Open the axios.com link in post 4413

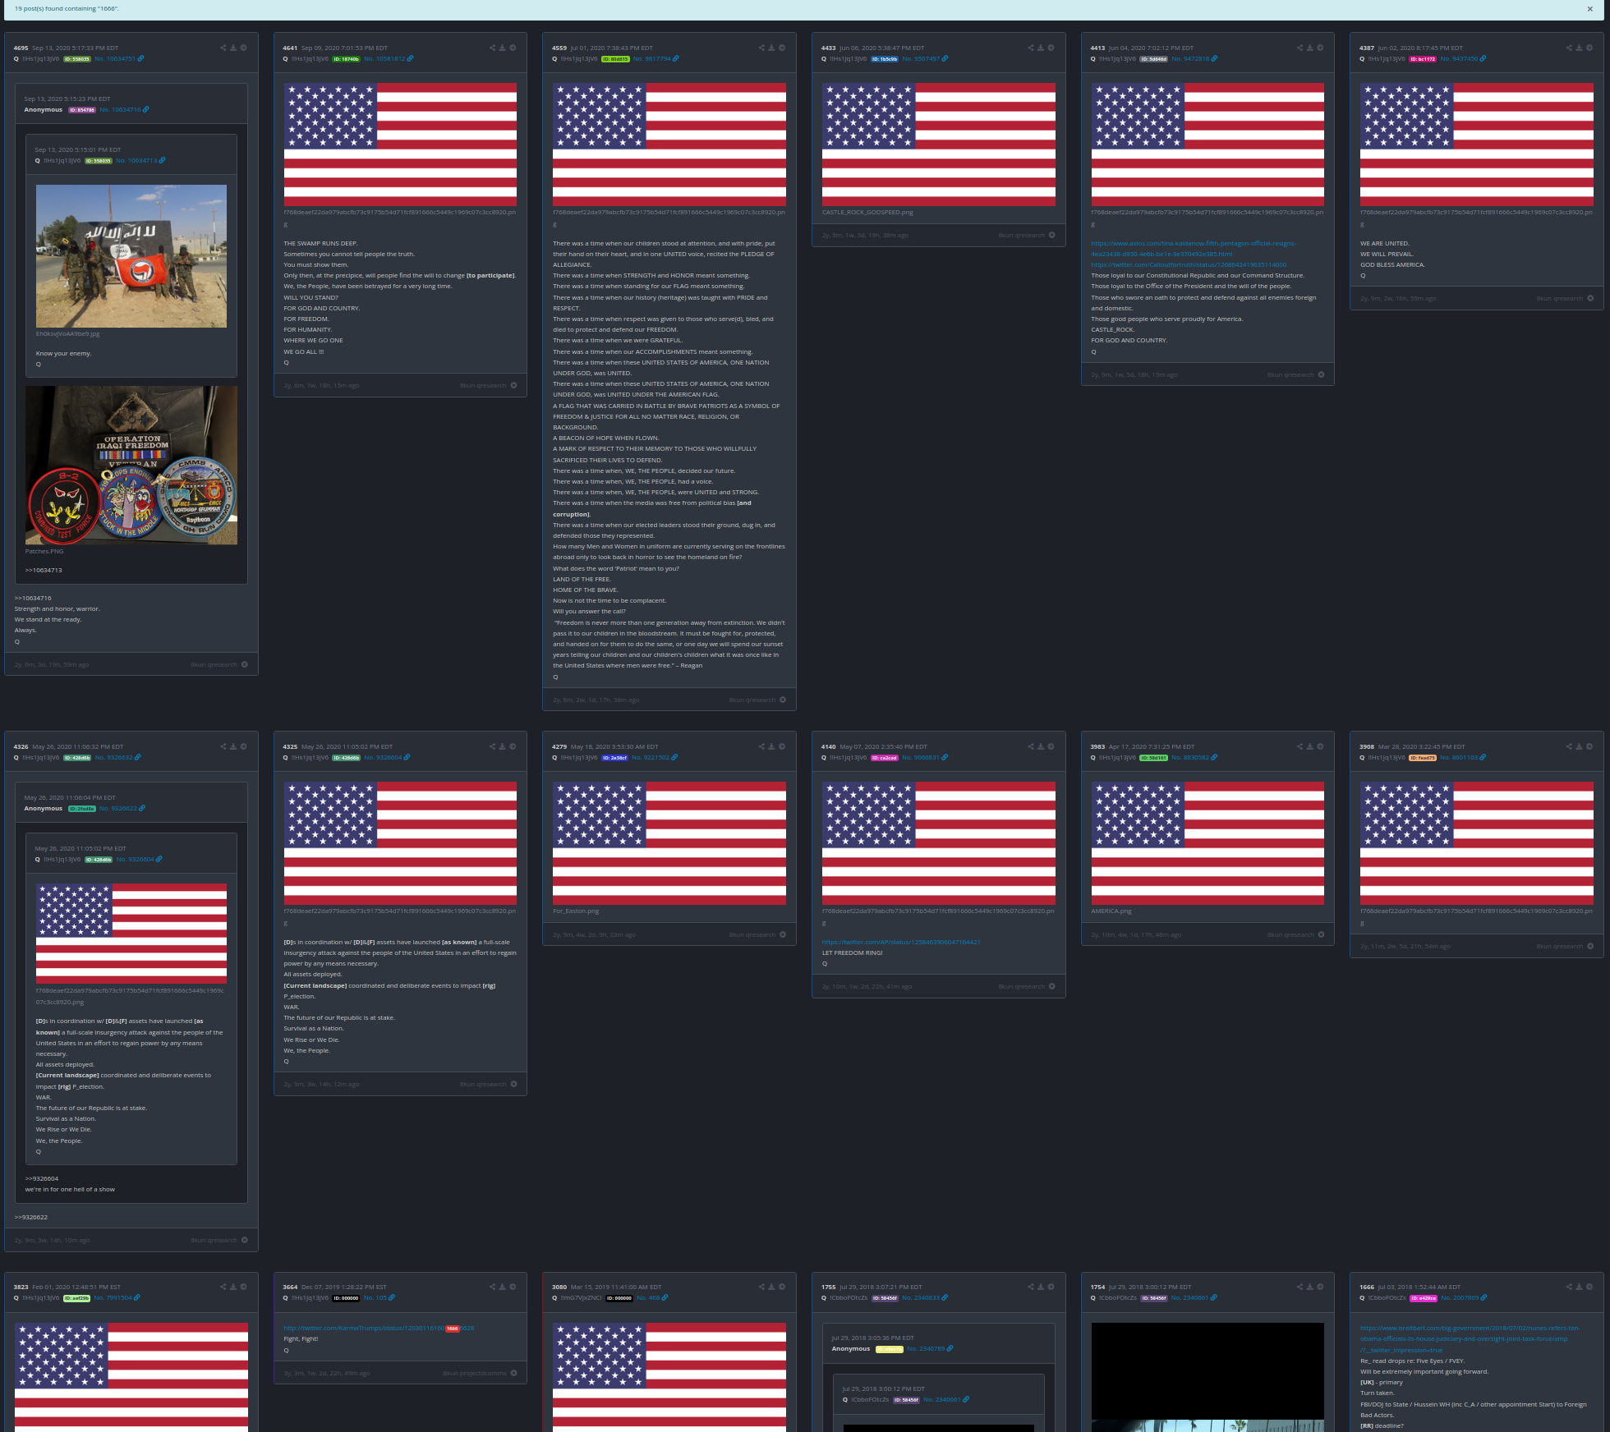coord(1194,249)
